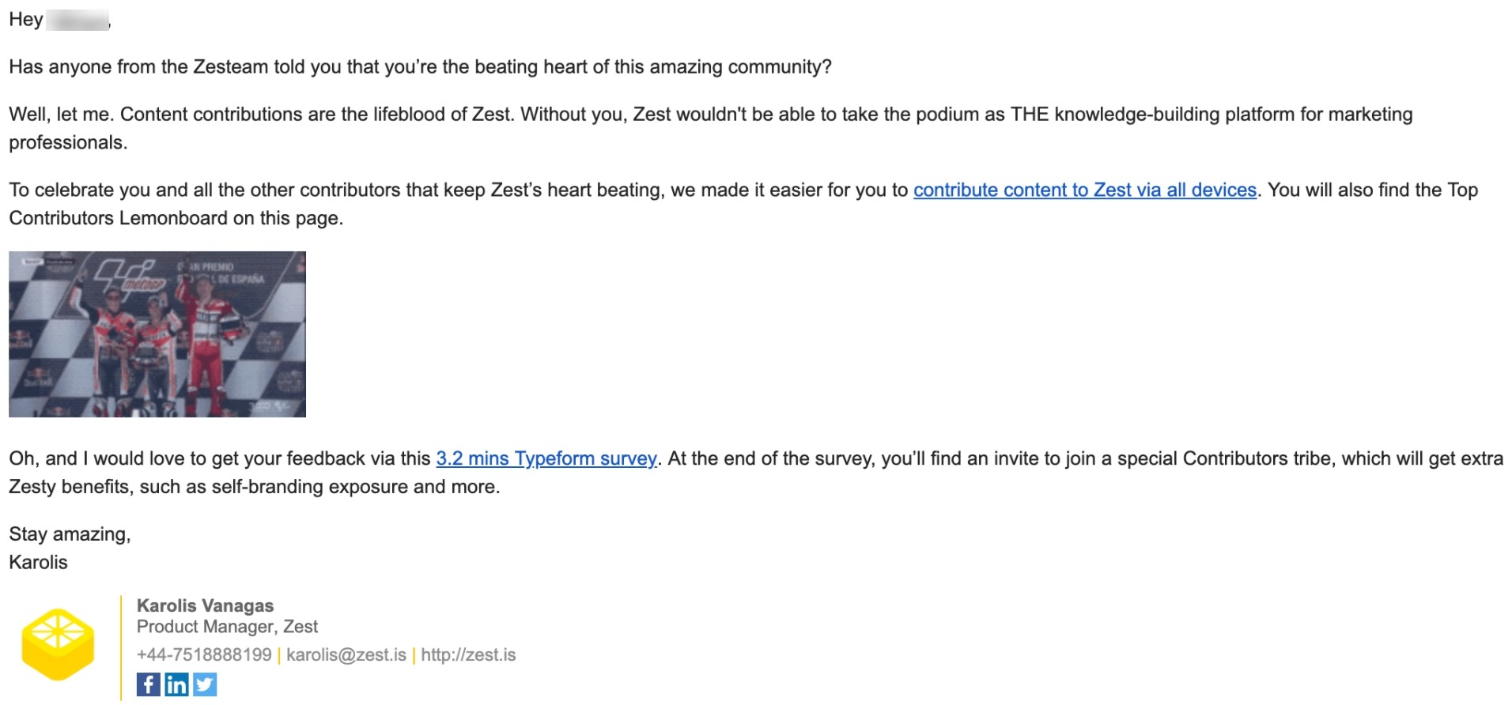Open 'contribute content to Zest via all devices' link

1084,190
